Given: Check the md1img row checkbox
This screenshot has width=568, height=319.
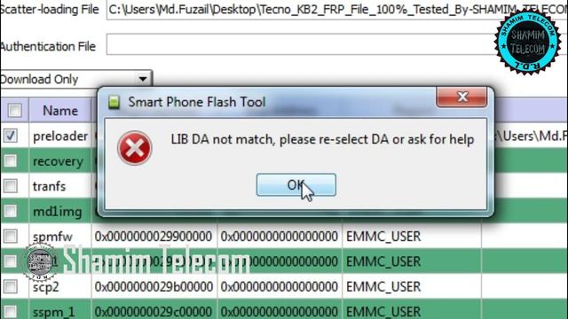Looking at the screenshot, I should [10, 211].
